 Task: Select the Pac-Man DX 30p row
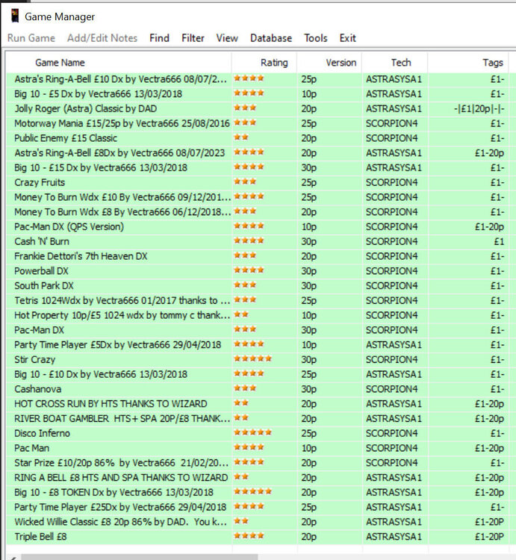pyautogui.click(x=261, y=330)
